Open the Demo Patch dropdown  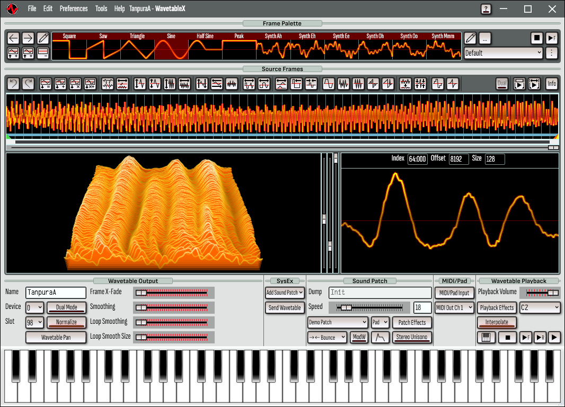coord(338,322)
